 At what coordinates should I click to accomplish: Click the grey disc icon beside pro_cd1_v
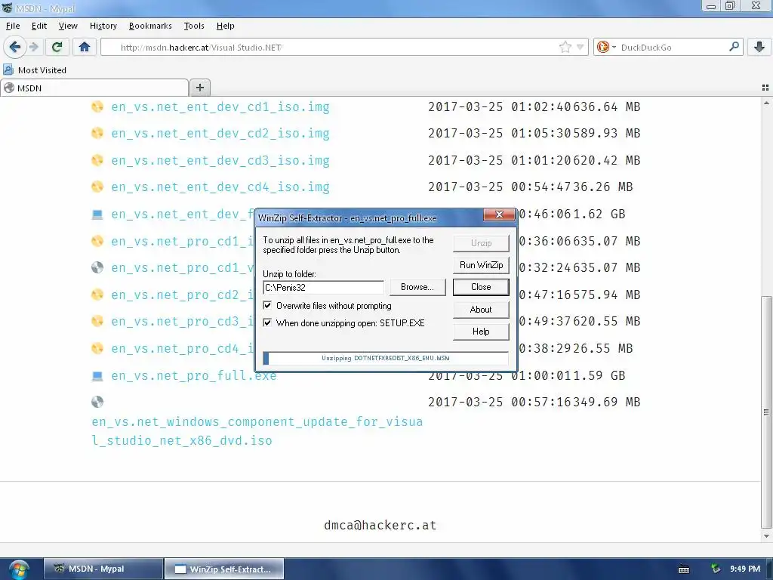(x=97, y=267)
